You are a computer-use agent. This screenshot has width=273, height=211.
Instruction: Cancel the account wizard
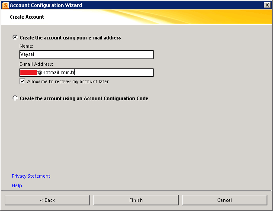pyautogui.click(x=225, y=200)
